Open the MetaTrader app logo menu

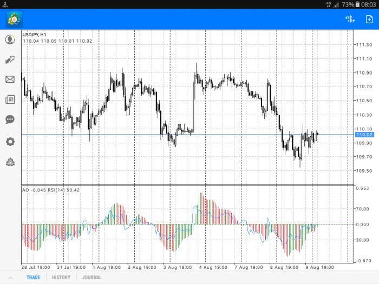click(15, 19)
